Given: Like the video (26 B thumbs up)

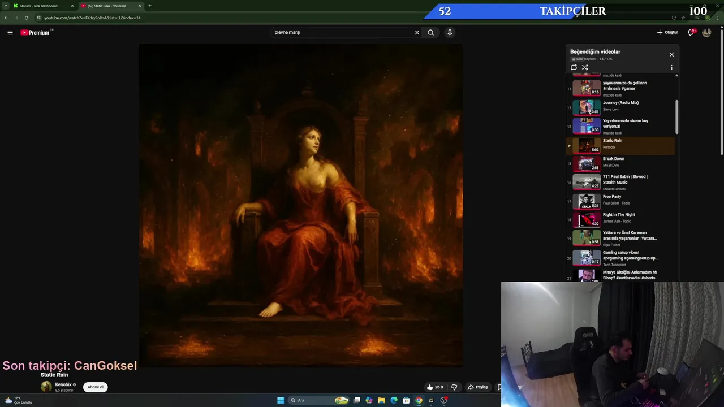Looking at the screenshot, I should [434, 387].
